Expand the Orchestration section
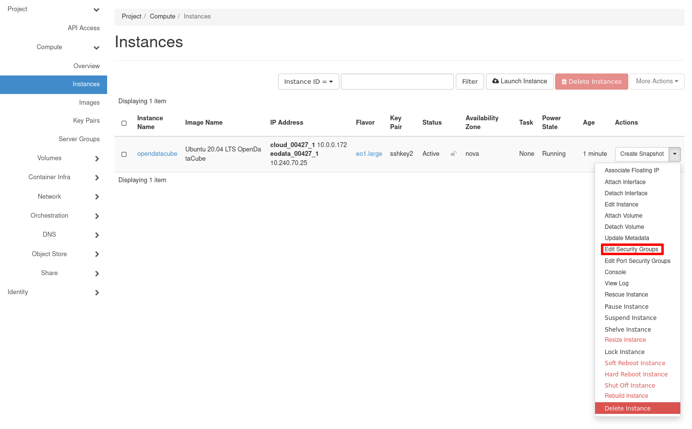 (x=97, y=216)
